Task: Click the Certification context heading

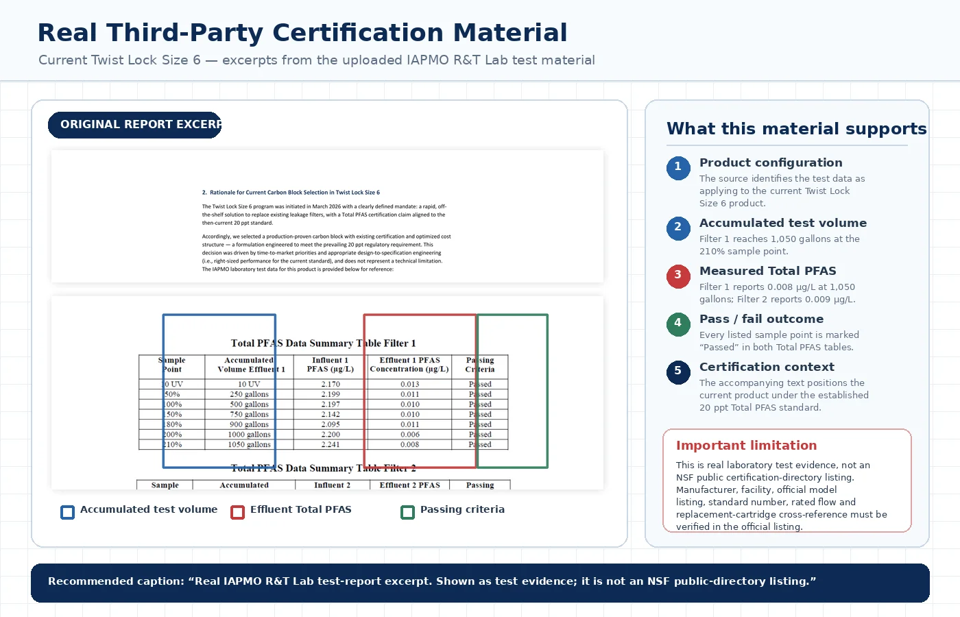Action: click(767, 367)
